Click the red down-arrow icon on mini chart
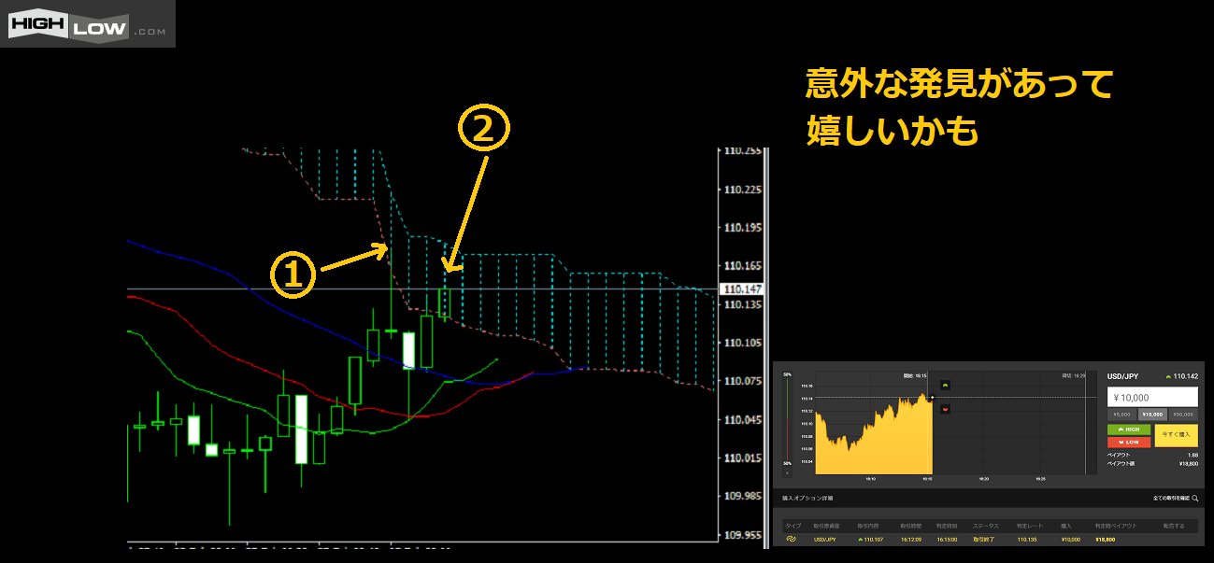Image resolution: width=1214 pixels, height=563 pixels. point(945,408)
